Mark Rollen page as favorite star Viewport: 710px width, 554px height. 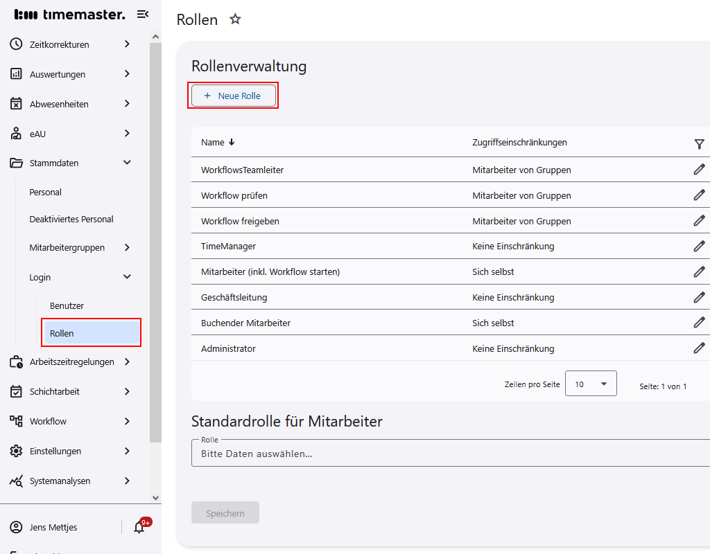[235, 19]
